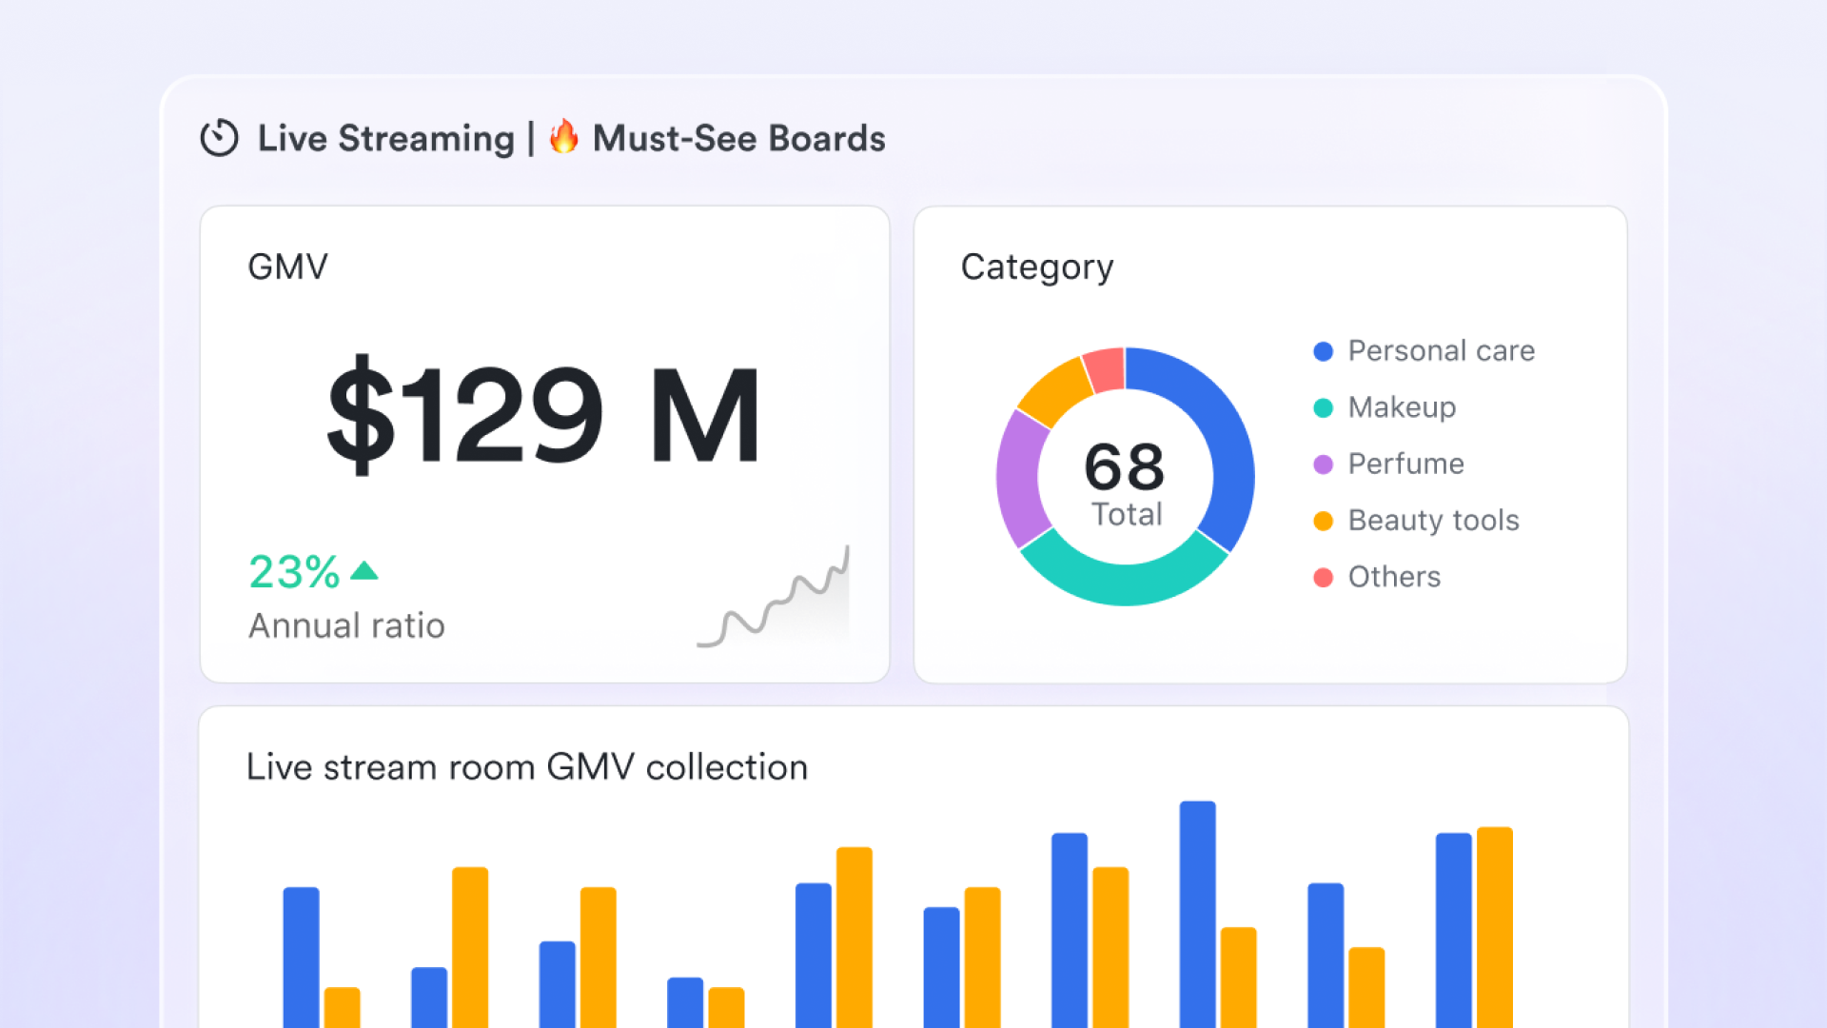Select the blue Personal care legend dot
Image resolution: width=1827 pixels, height=1028 pixels.
click(x=1323, y=351)
